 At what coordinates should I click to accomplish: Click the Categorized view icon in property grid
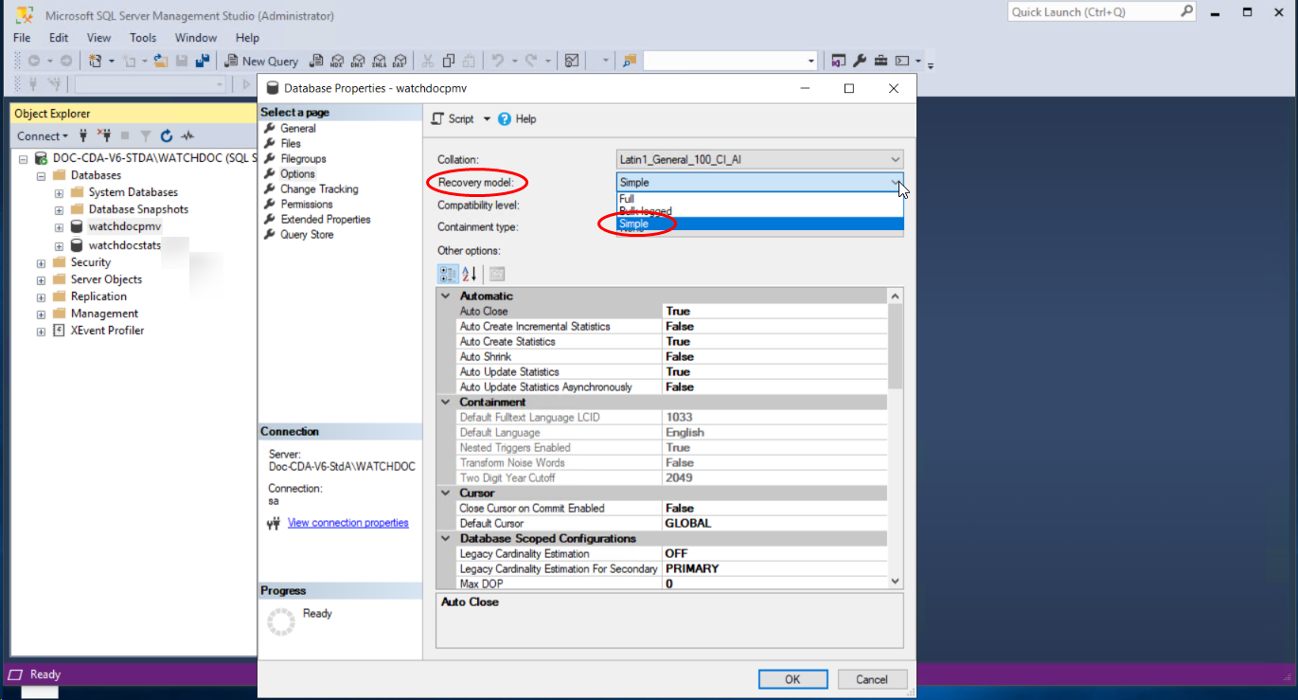(x=448, y=275)
